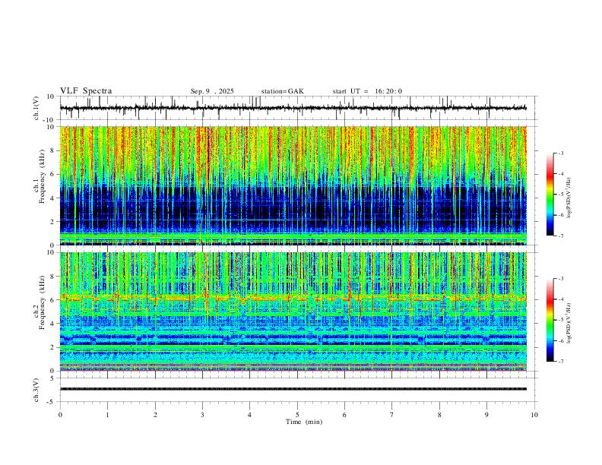
Task: Click the 'start UT = 16:20:0' text
Action: tap(367, 91)
